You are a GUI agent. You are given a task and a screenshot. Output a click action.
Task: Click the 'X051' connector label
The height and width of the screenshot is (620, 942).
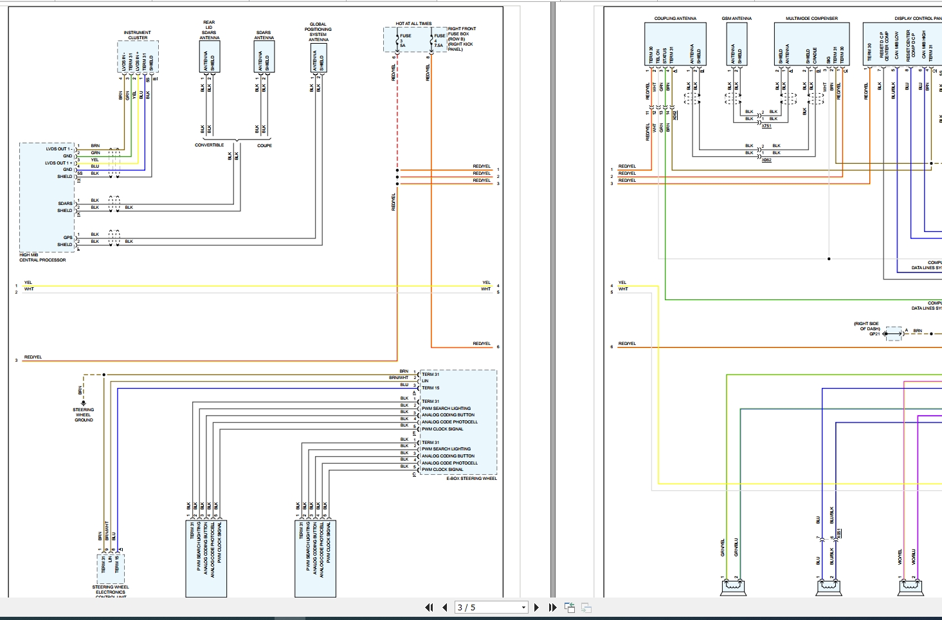839,533
